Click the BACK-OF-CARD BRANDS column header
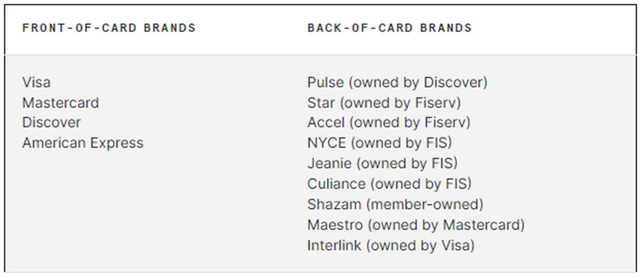Screen dimensions: 641x278 click(389, 28)
